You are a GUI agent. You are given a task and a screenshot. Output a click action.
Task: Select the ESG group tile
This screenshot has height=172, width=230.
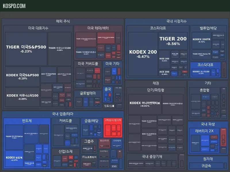[x=114, y=166]
